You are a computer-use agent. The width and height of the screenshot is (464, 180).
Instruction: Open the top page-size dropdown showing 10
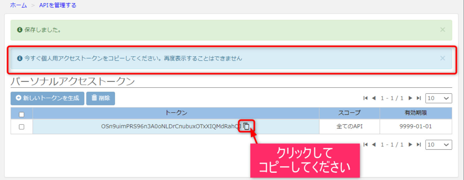439,98
